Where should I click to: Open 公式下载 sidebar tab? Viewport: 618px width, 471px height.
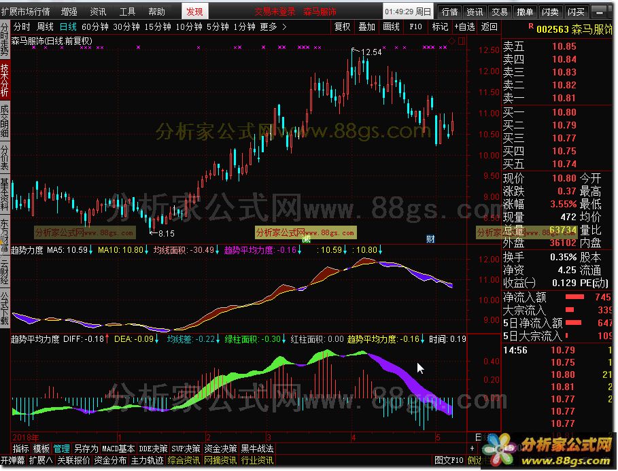coord(4,308)
